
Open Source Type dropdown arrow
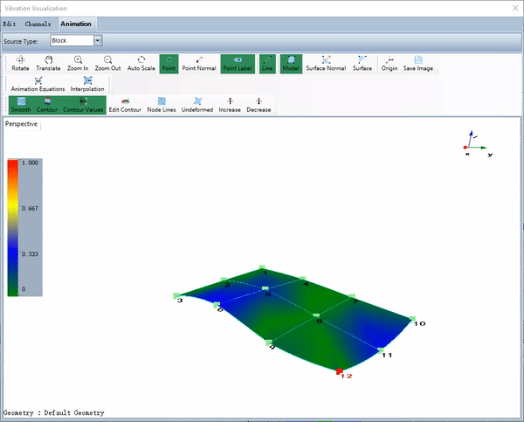(x=97, y=40)
